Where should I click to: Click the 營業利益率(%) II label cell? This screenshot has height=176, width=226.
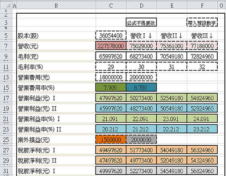tap(56, 129)
